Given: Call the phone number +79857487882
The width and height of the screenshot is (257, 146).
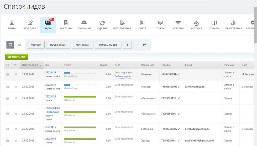Looking at the screenshot, I should [179, 129].
